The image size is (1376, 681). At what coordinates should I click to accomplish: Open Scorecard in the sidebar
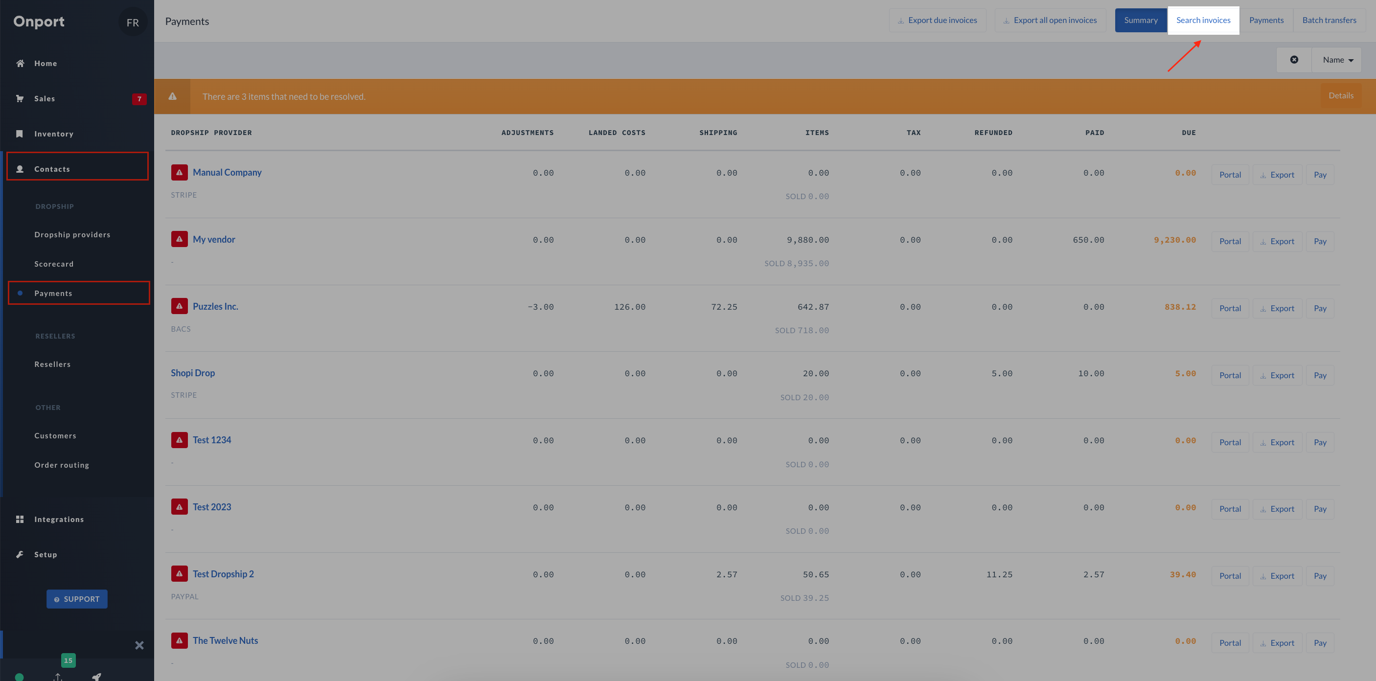click(54, 264)
